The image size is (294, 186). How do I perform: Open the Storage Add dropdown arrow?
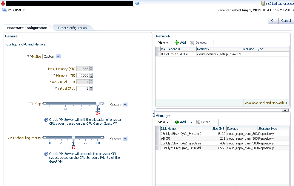pyautogui.click(x=191, y=122)
